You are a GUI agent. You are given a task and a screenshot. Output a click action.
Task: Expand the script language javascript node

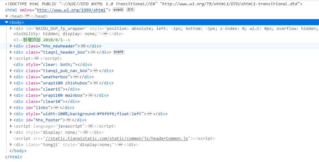pos(11,126)
